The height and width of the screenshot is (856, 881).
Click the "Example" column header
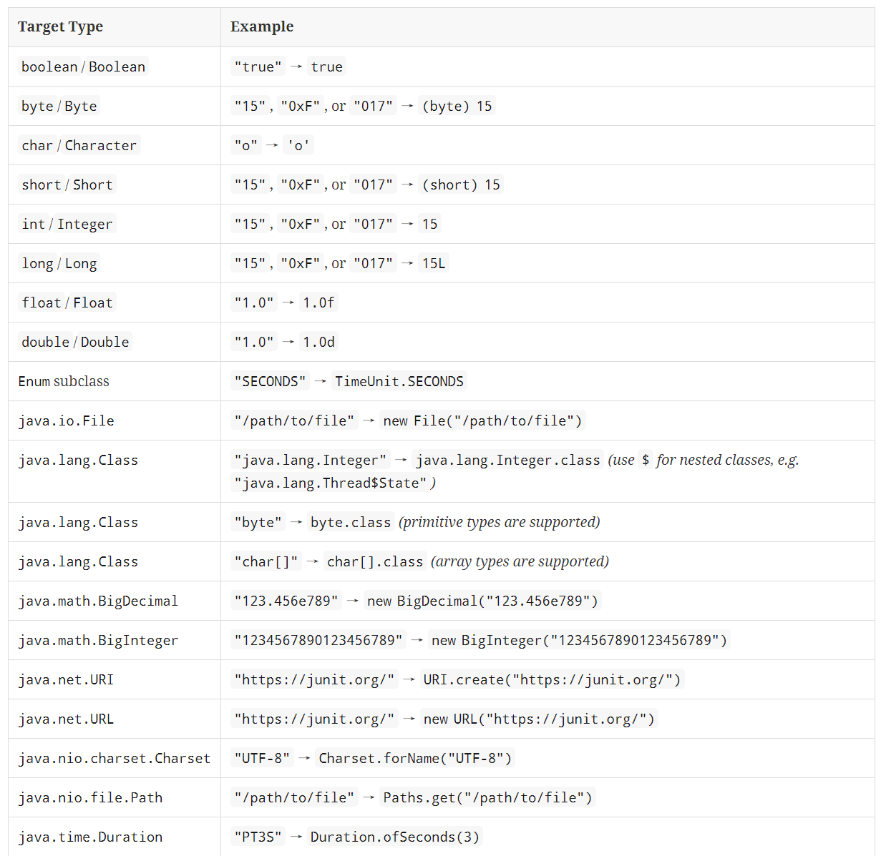pyautogui.click(x=261, y=27)
